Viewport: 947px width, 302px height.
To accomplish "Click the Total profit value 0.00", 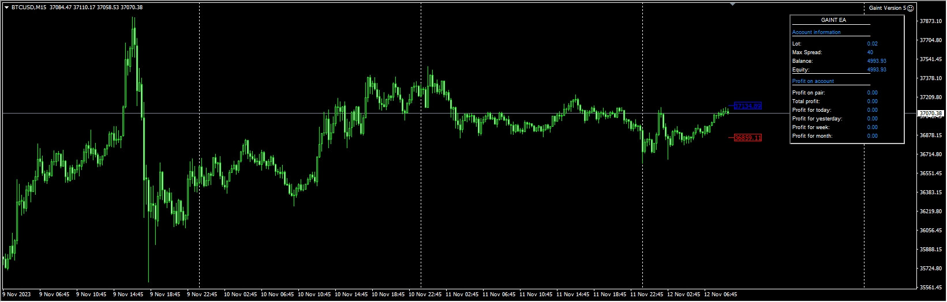I will coord(872,101).
